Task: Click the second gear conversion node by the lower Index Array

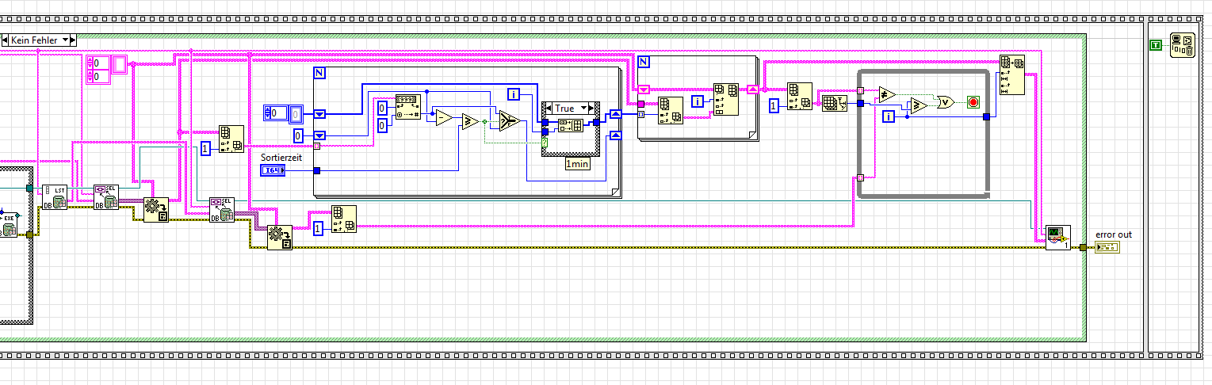Action: click(x=279, y=238)
